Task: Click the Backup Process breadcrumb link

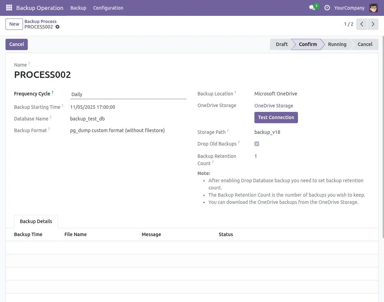Action: point(40,21)
